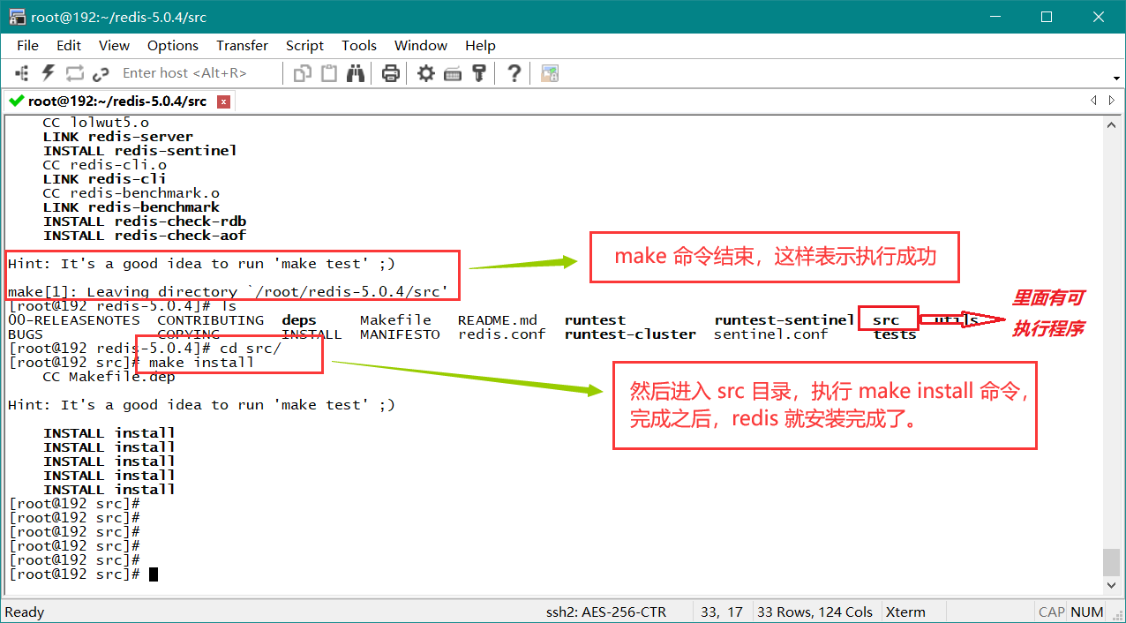Image resolution: width=1126 pixels, height=623 pixels.
Task: Click the Quick Connect lightning bolt icon
Action: coord(49,73)
